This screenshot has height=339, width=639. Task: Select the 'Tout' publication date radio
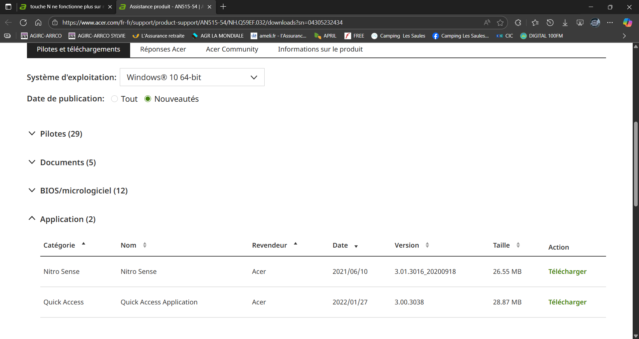click(114, 99)
